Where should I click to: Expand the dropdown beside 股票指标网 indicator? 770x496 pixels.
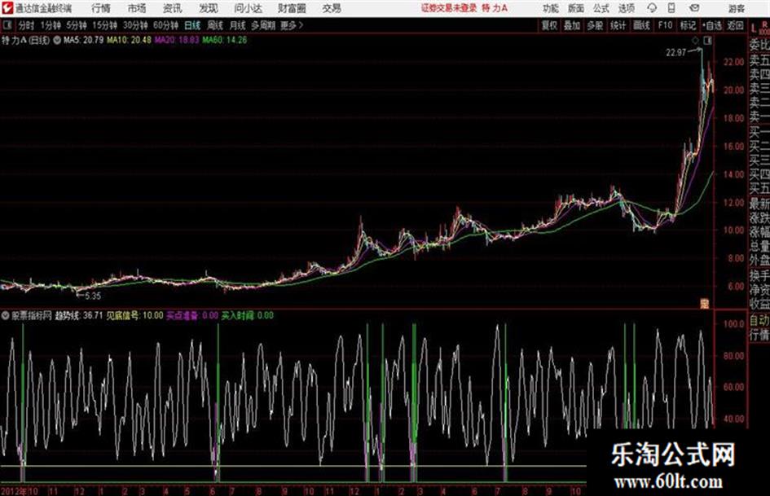click(x=6, y=316)
